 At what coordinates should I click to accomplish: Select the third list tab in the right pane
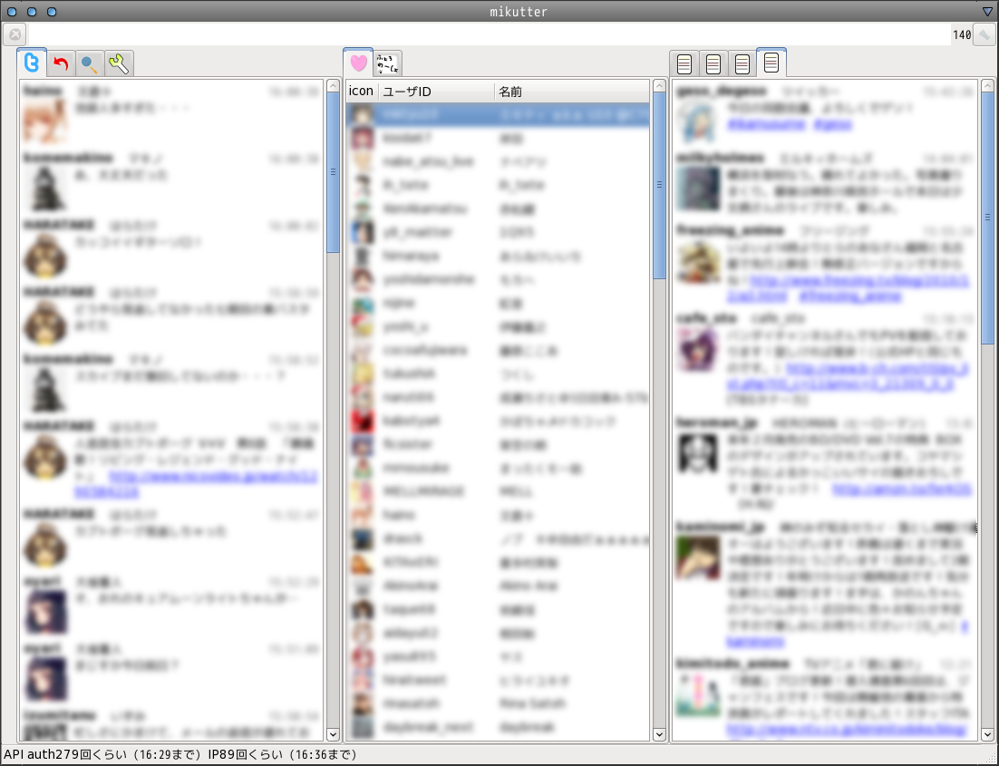tap(742, 63)
